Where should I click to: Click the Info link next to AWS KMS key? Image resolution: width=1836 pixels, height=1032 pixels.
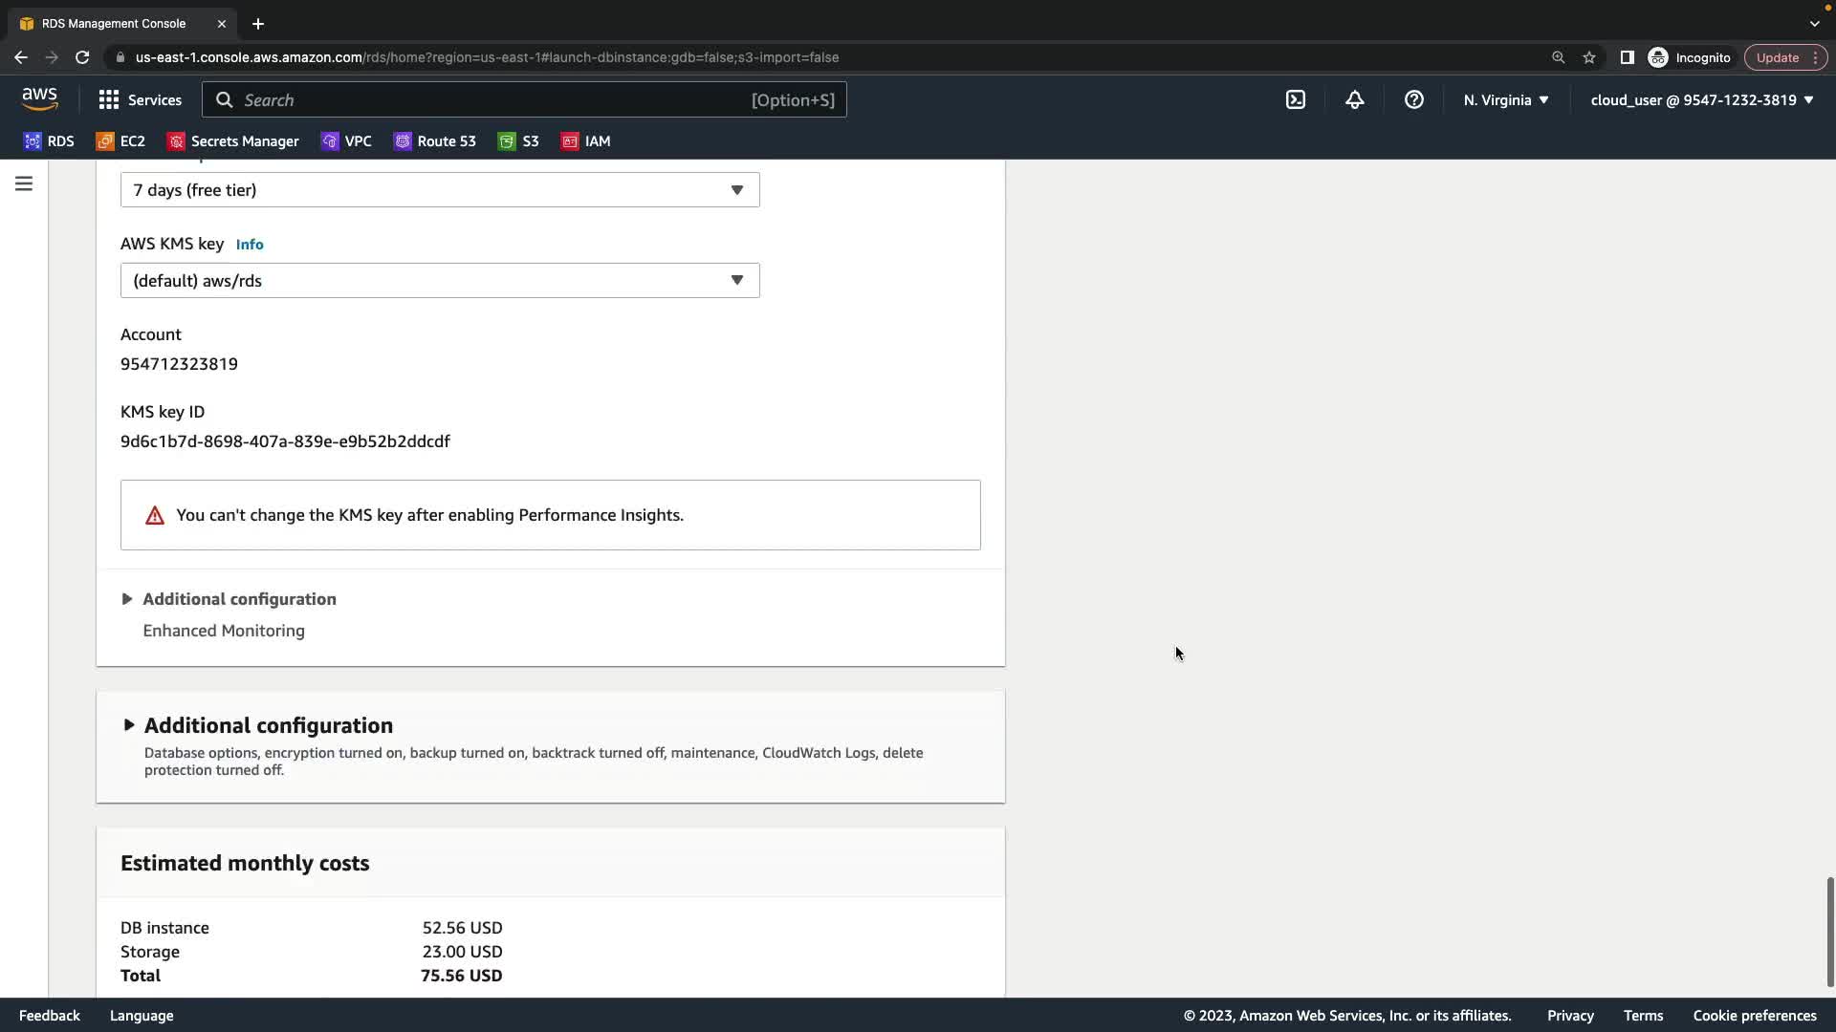coord(250,245)
